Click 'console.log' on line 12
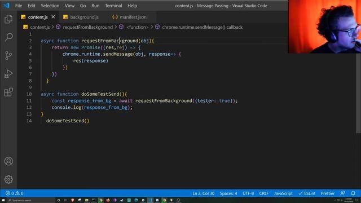The height and width of the screenshot is (203, 361). [x=66, y=107]
